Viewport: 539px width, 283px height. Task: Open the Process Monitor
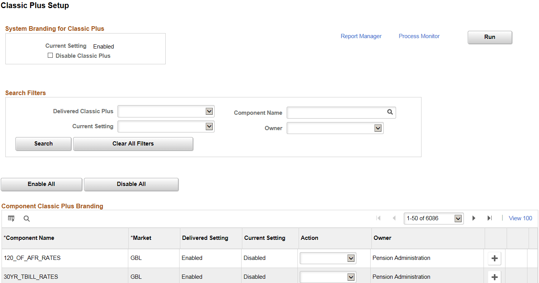pyautogui.click(x=419, y=36)
